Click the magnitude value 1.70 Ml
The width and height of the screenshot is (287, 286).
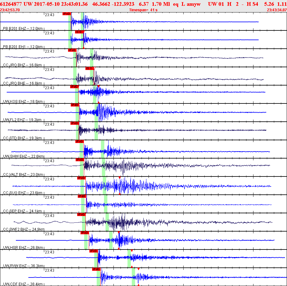pos(161,4)
